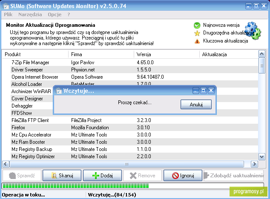The image size is (270, 199).
Task: Click the Opera Software company cell
Action: 87,77
